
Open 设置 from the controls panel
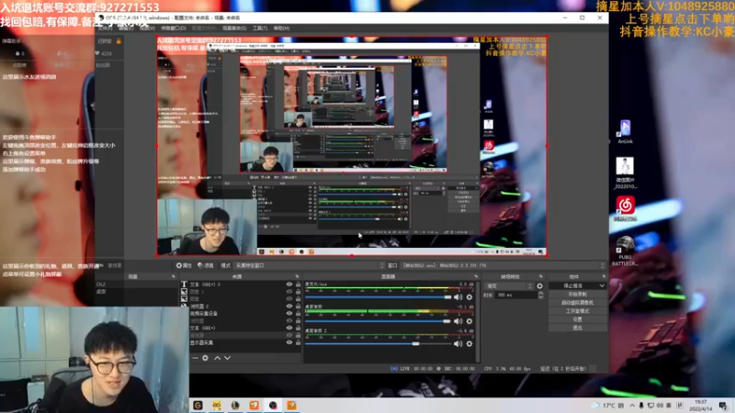click(577, 319)
